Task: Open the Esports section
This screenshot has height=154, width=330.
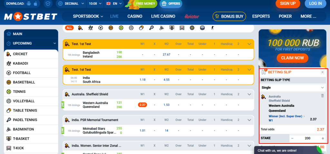Action: click(x=261, y=16)
